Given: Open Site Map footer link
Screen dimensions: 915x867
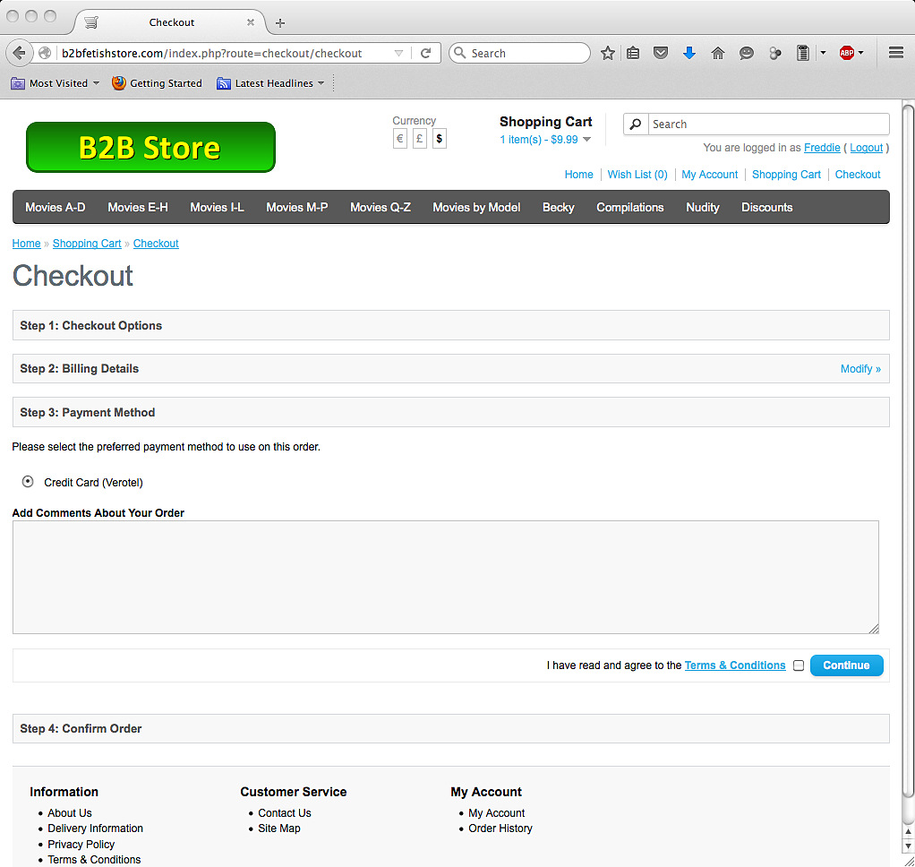Looking at the screenshot, I should pyautogui.click(x=279, y=828).
